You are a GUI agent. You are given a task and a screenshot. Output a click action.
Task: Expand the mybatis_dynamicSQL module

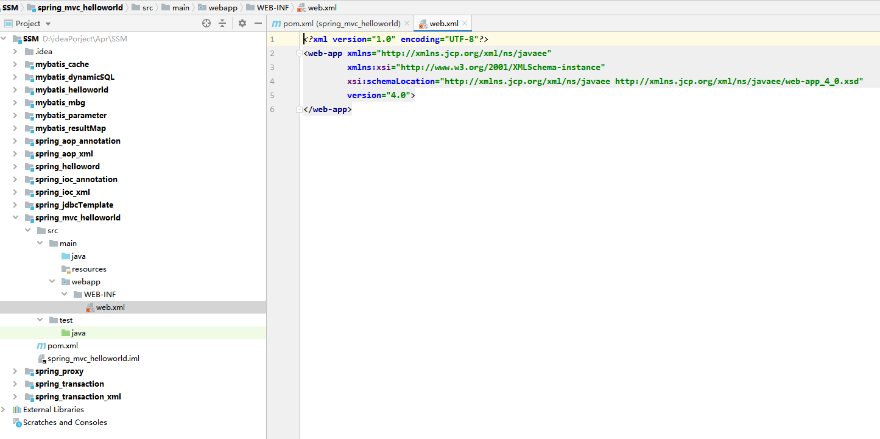(16, 77)
